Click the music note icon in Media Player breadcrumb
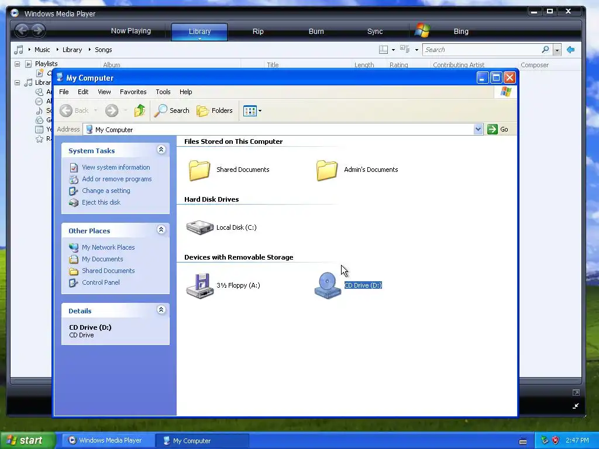 [18, 50]
